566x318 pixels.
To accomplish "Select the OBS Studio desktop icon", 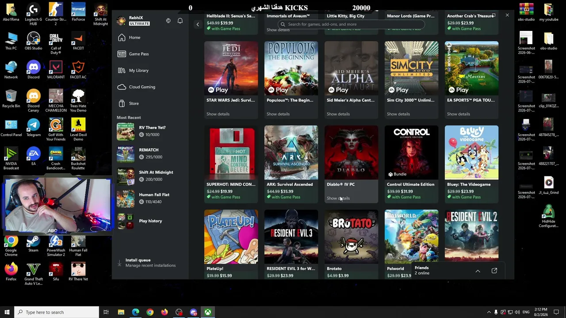I will tap(34, 42).
